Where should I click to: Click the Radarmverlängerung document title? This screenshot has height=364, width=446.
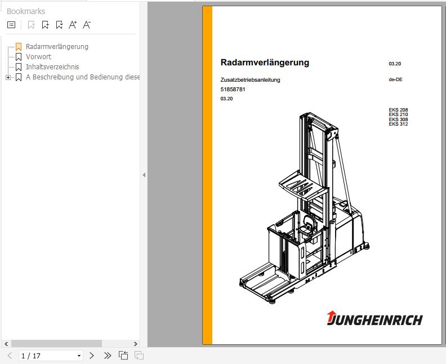point(265,63)
